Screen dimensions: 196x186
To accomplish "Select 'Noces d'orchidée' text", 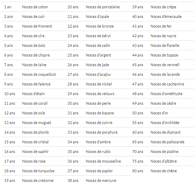I will click(165, 123).
